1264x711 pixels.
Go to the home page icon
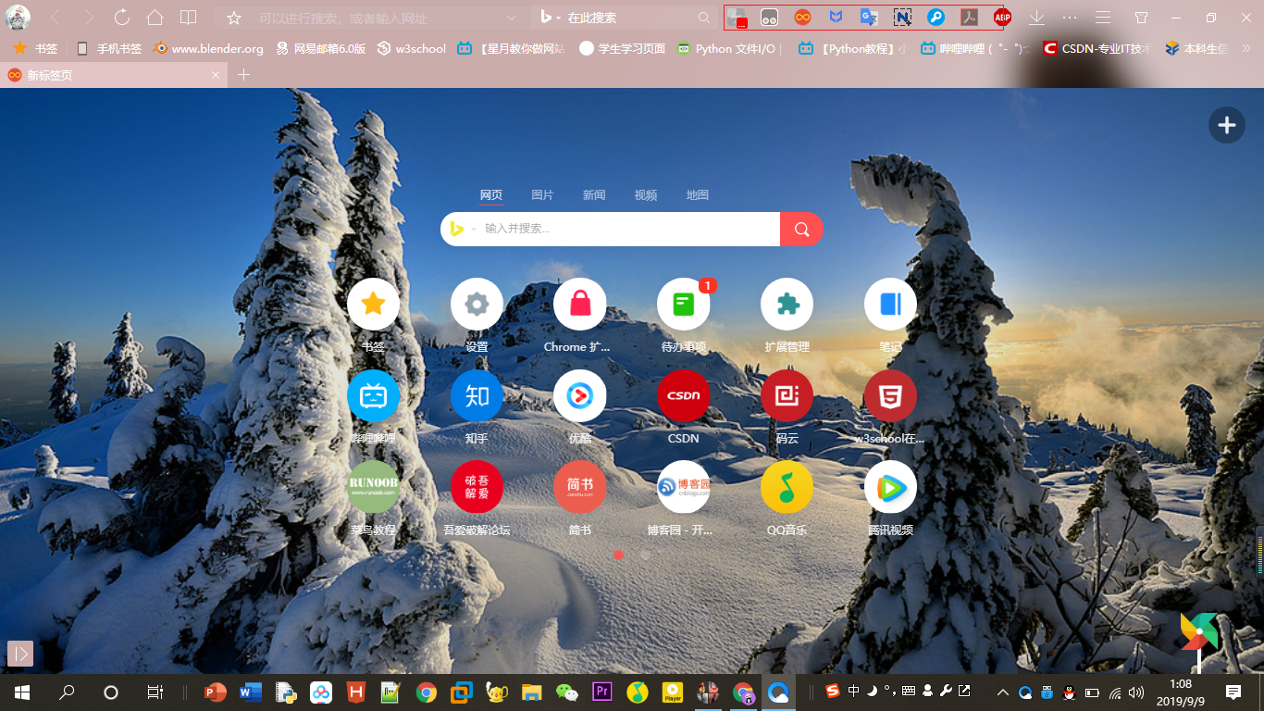(x=155, y=18)
